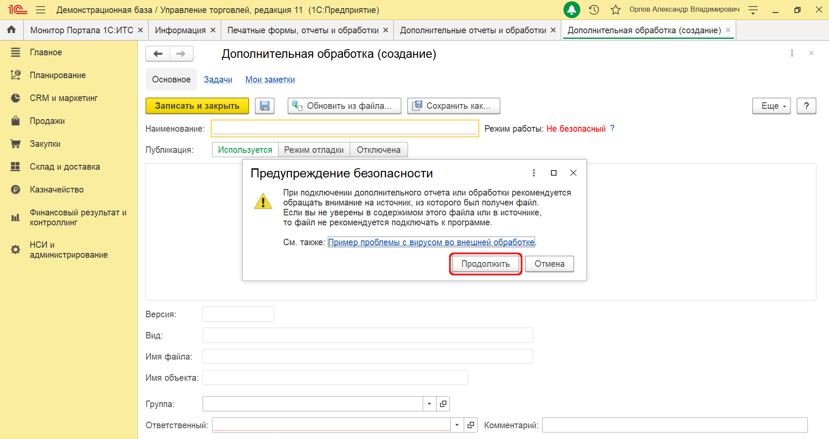
Task: Switch to 'Печатные формы, отчеты и обработки' tab
Action: click(303, 30)
